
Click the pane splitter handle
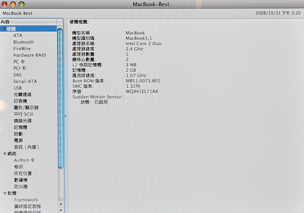pyautogui.click(x=65, y=116)
